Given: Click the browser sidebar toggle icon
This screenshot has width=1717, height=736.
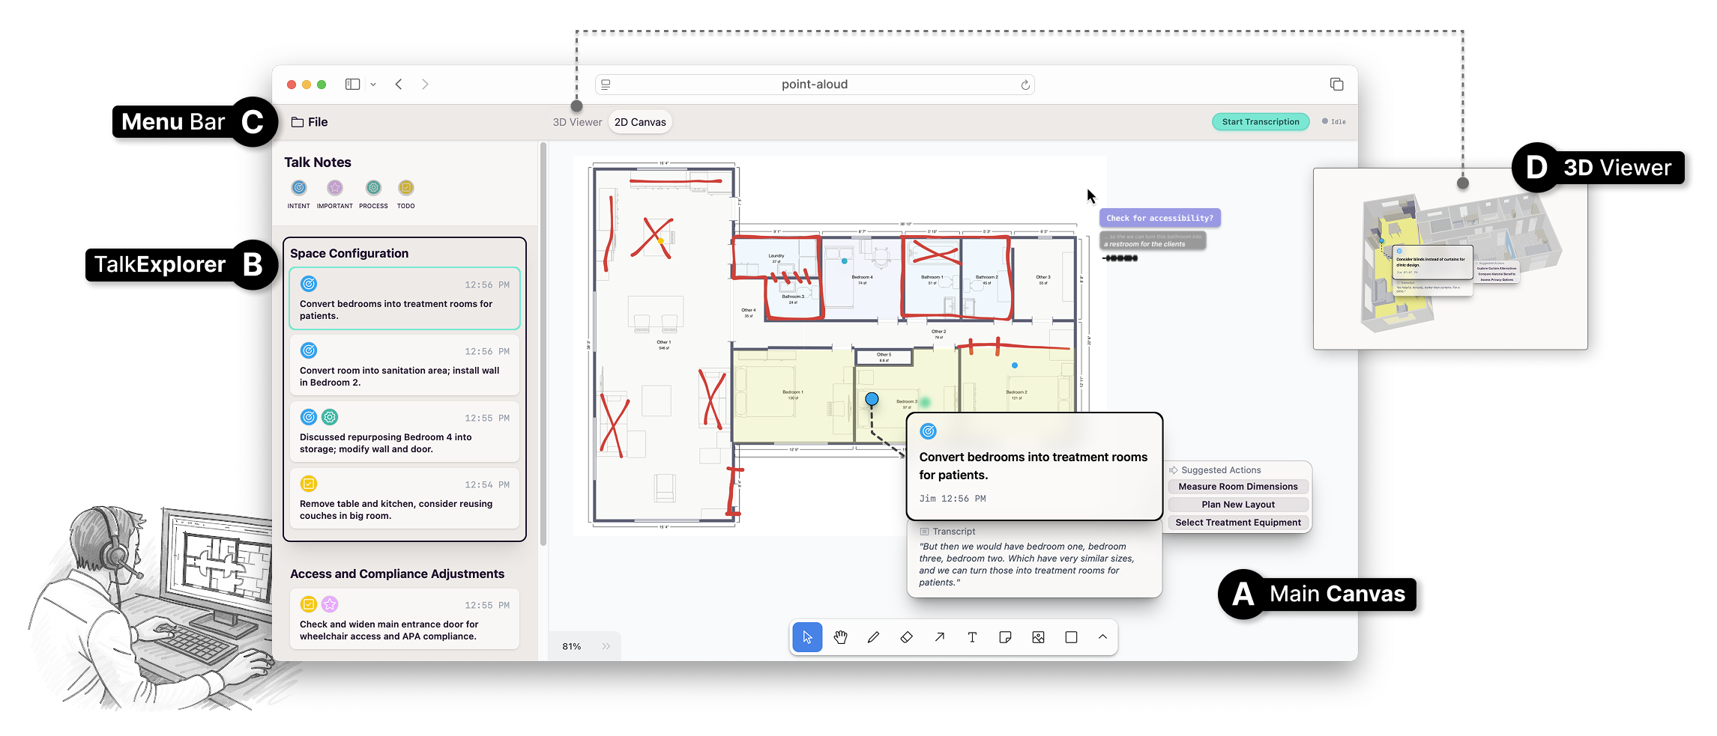Looking at the screenshot, I should click(x=352, y=85).
